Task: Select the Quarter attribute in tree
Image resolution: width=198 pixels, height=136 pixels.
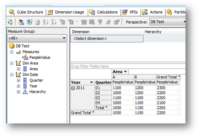Action: [36, 80]
